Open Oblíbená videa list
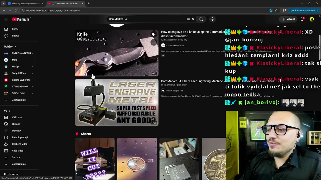321x180 pixels. (19, 144)
